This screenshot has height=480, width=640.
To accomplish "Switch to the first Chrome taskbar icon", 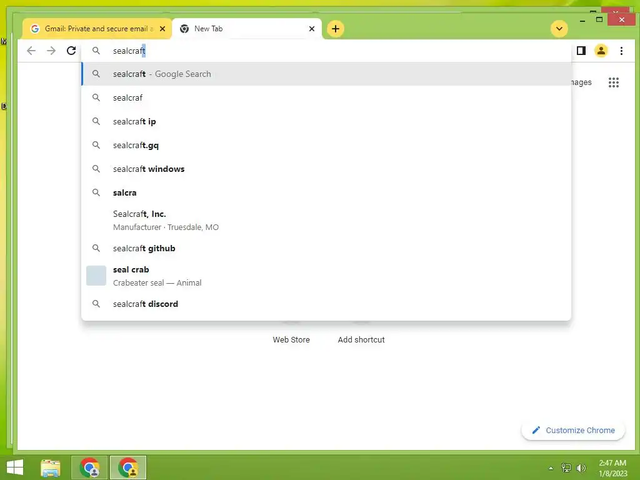I will click(89, 467).
